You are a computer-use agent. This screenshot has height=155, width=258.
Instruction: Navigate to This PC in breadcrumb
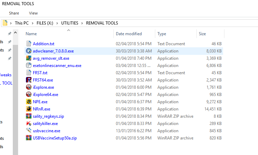[22, 23]
